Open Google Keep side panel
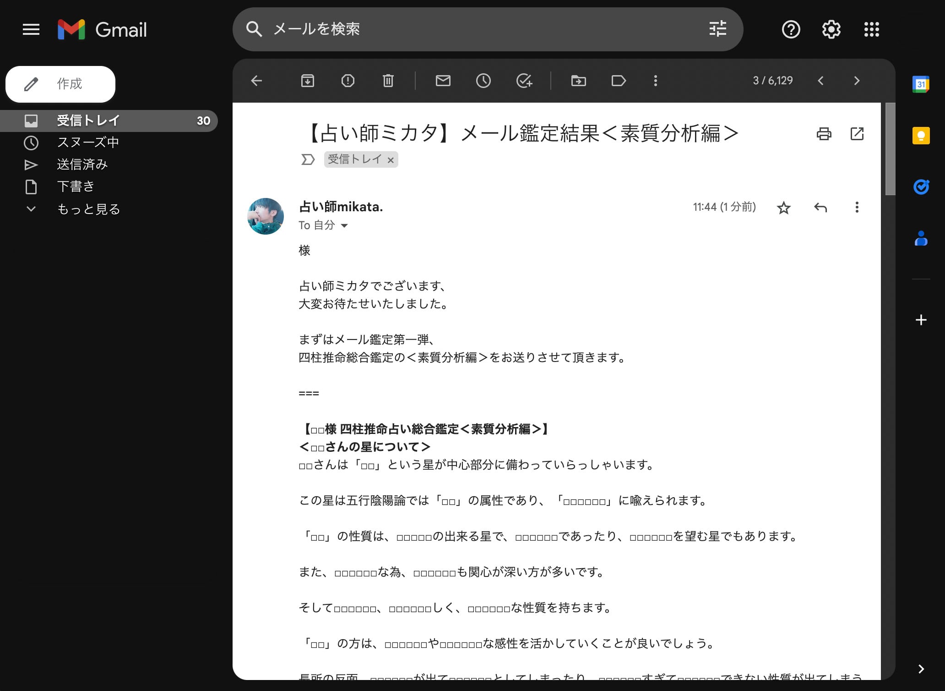Image resolution: width=945 pixels, height=691 pixels. click(921, 136)
